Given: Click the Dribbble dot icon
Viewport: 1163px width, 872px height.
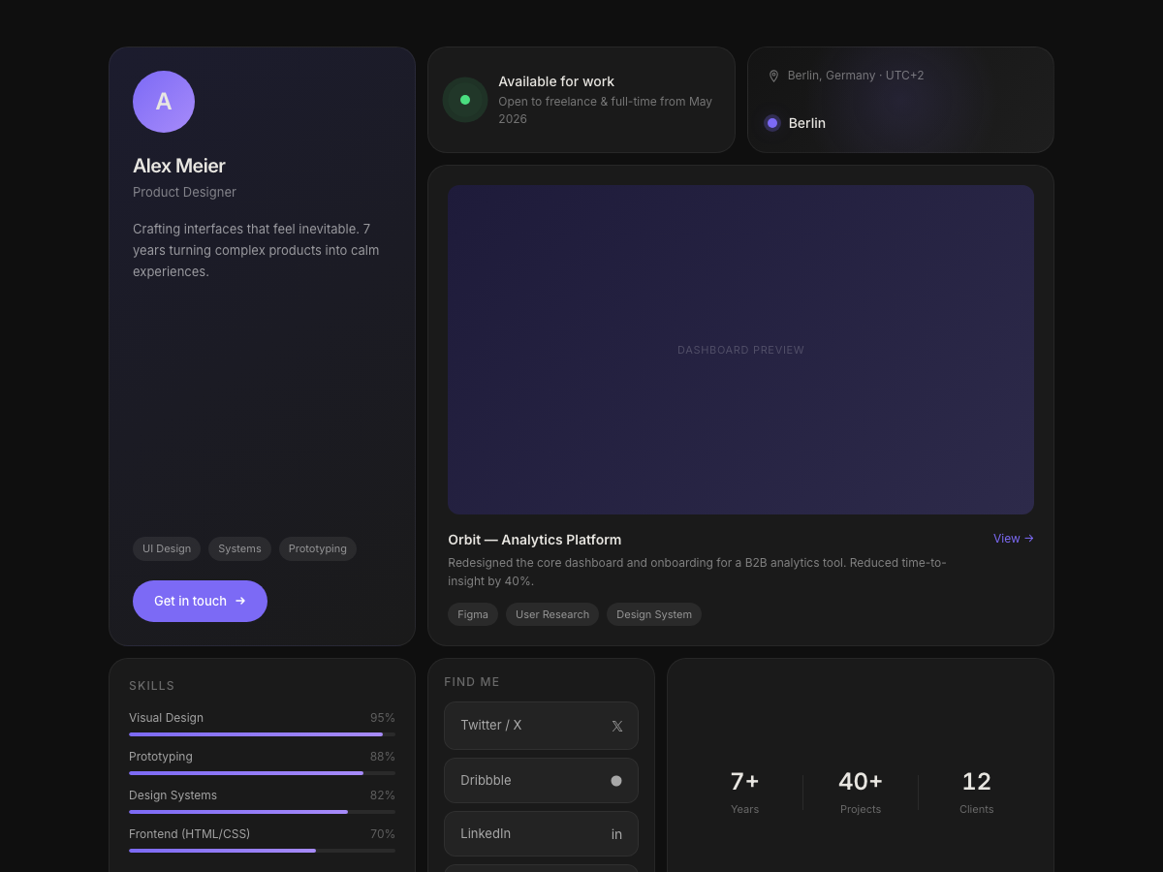Looking at the screenshot, I should point(616,781).
